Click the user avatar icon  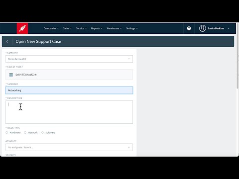point(203,28)
